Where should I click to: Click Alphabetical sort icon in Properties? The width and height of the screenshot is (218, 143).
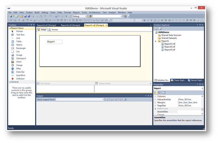pyautogui.click(x=159, y=93)
